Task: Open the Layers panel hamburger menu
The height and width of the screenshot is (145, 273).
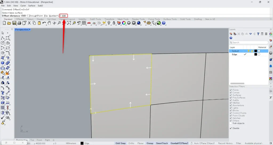Action: tap(266, 34)
